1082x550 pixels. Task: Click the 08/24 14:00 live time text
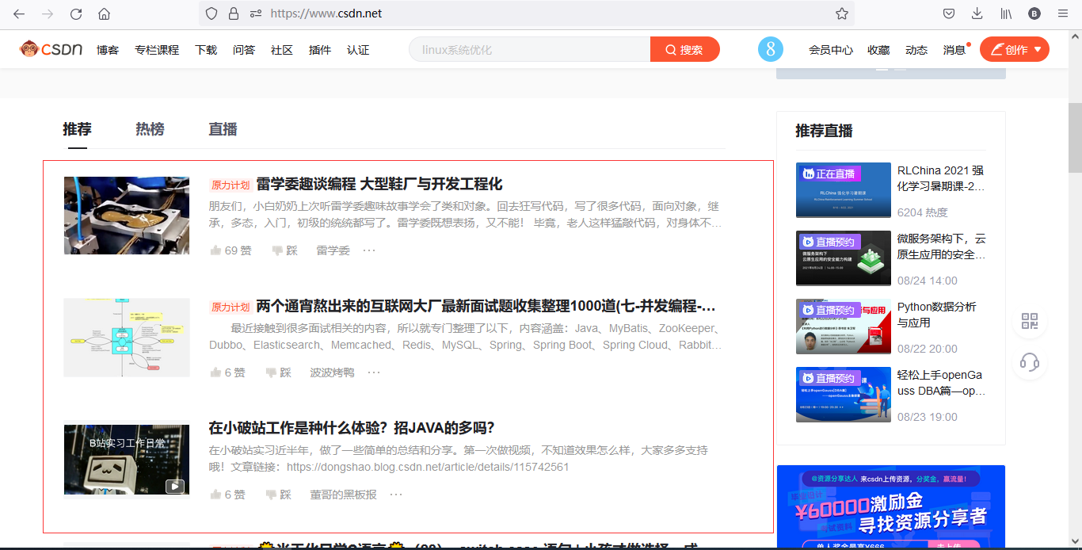tap(928, 281)
